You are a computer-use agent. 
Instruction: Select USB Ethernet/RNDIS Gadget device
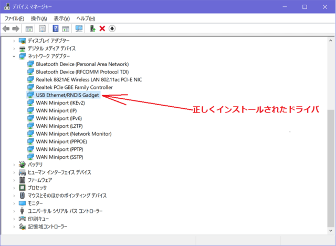[x=67, y=95]
